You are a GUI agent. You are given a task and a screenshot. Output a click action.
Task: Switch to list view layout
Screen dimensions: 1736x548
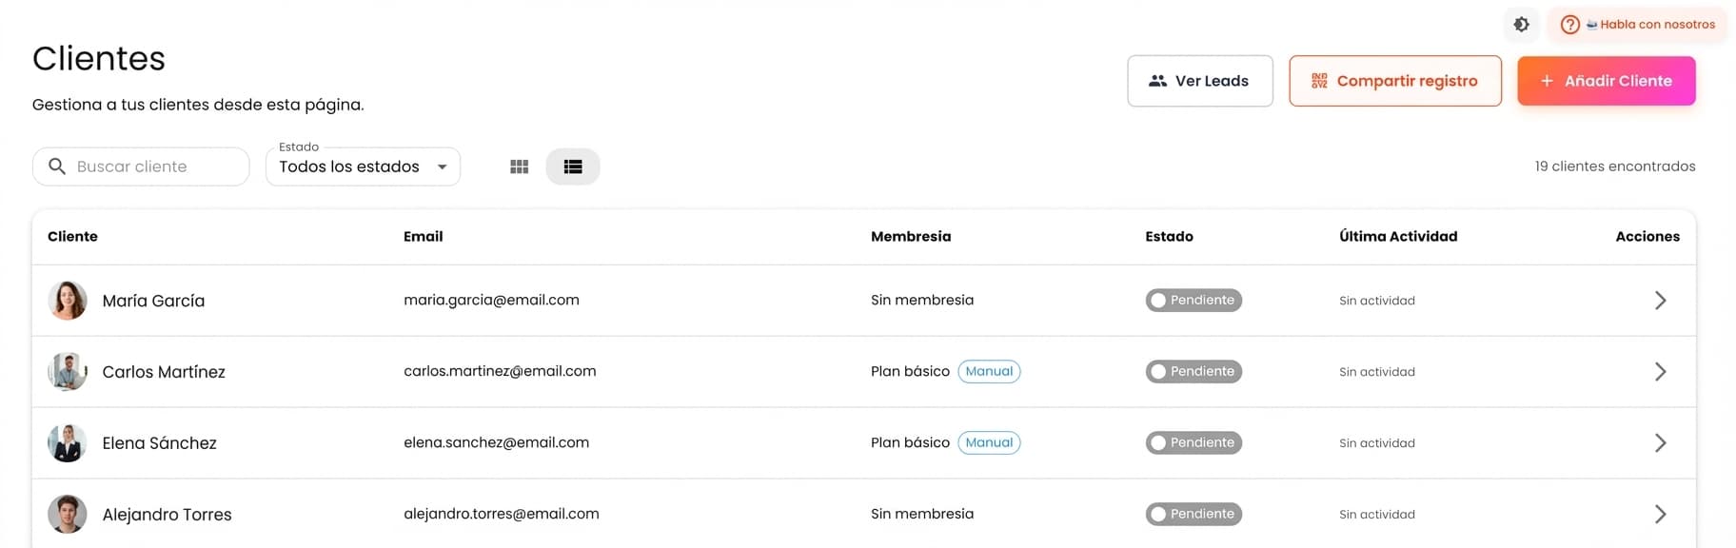click(573, 166)
